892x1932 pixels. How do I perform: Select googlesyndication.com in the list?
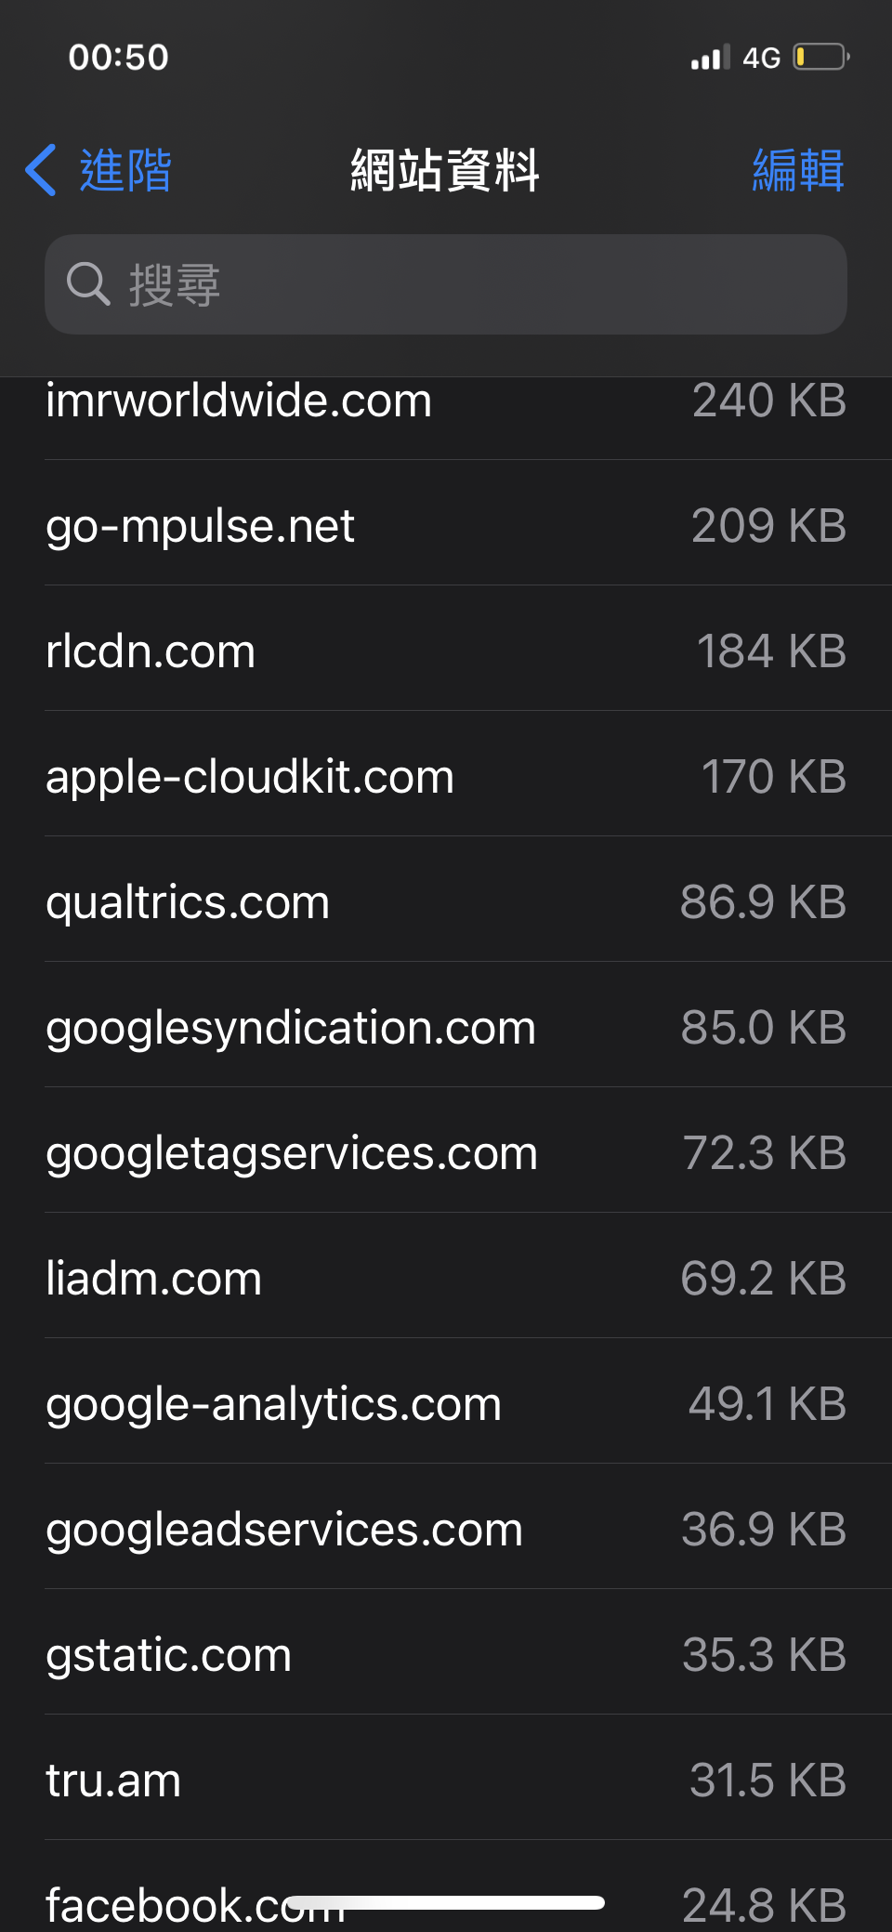(446, 1028)
